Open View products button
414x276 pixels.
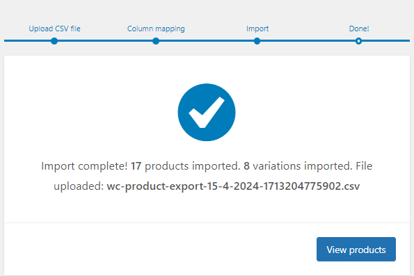(356, 250)
